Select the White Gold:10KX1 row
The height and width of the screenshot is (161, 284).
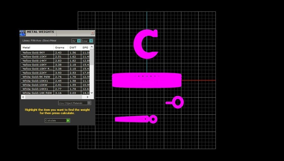55,81
